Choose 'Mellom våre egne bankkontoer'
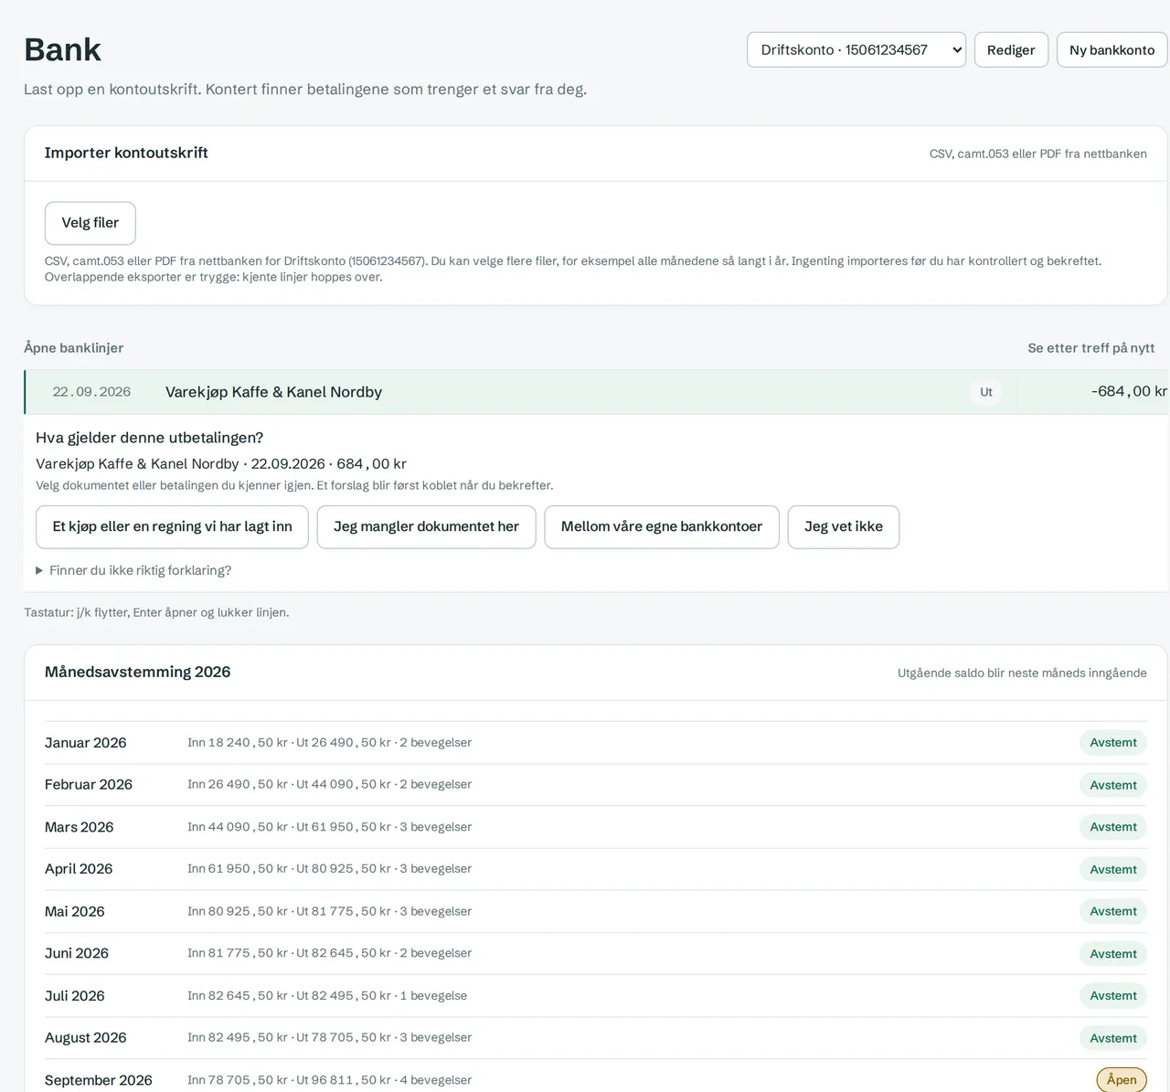The image size is (1170, 1092). [x=662, y=527]
